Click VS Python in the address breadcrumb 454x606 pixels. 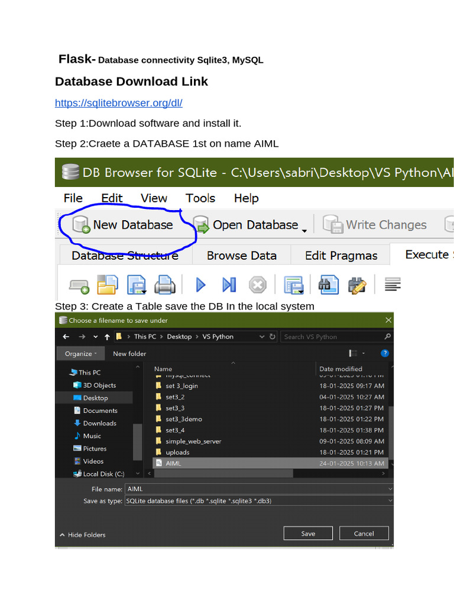point(218,337)
